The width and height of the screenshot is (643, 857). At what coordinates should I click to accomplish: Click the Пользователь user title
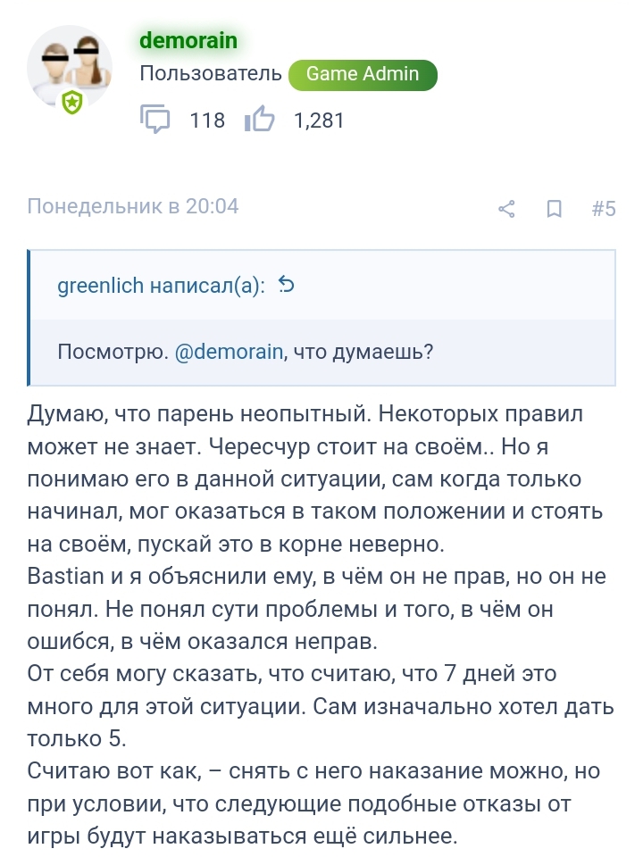point(211,74)
